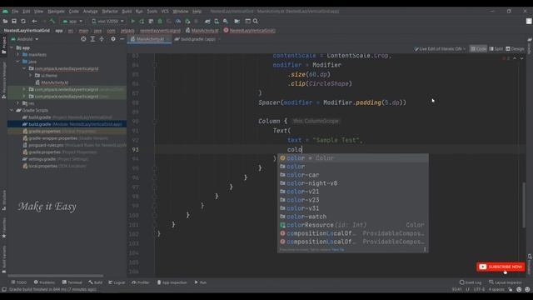Open the Android view selector dropdown
Image resolution: width=533 pixels, height=300 pixels.
25,39
